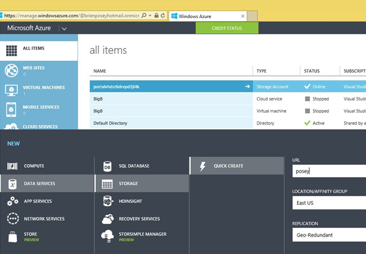This screenshot has height=254, width=366.
Task: Open Cloud Services in sidebar
Action: click(38, 125)
